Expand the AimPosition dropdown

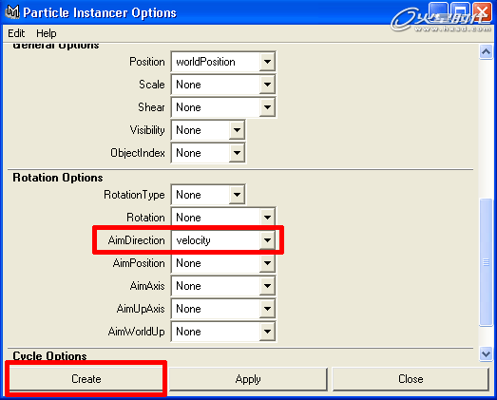click(223, 263)
